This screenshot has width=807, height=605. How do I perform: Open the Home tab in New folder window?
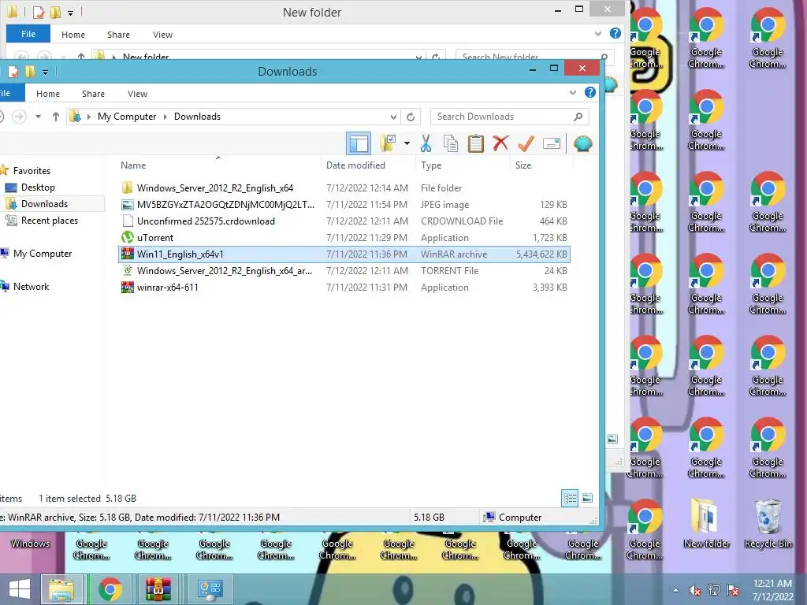coord(73,35)
